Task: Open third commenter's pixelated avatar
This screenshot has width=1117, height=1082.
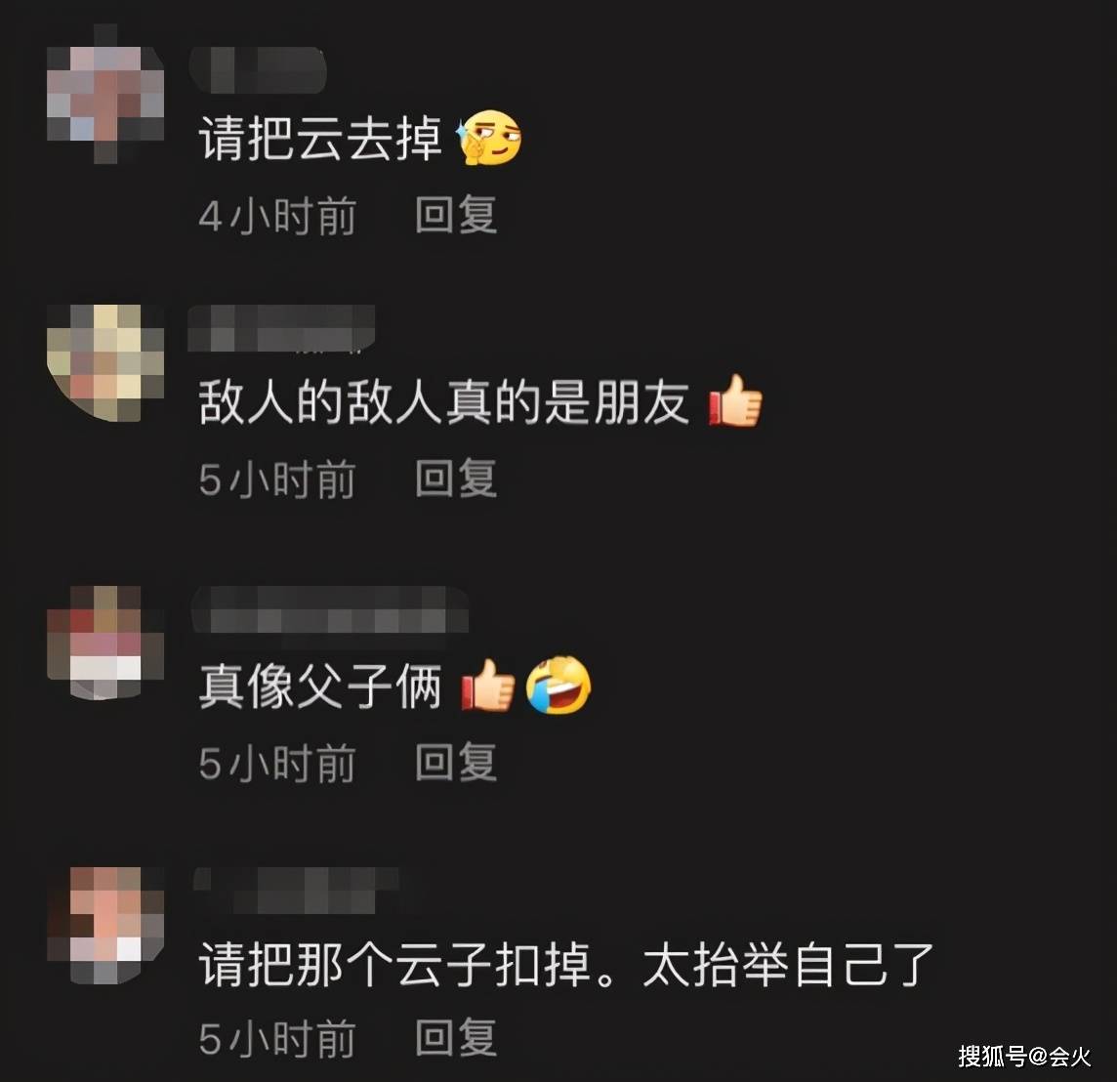Action: [x=105, y=643]
